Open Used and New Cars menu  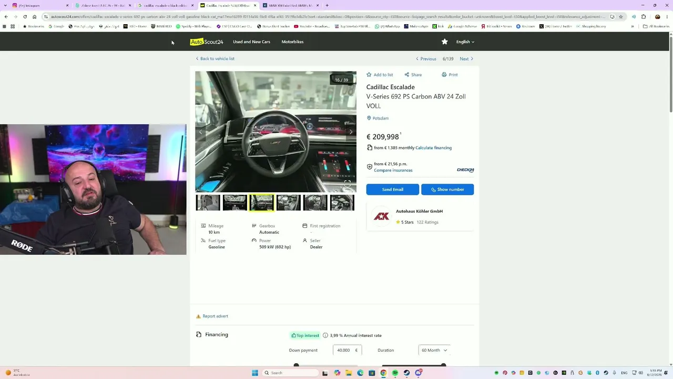click(251, 42)
